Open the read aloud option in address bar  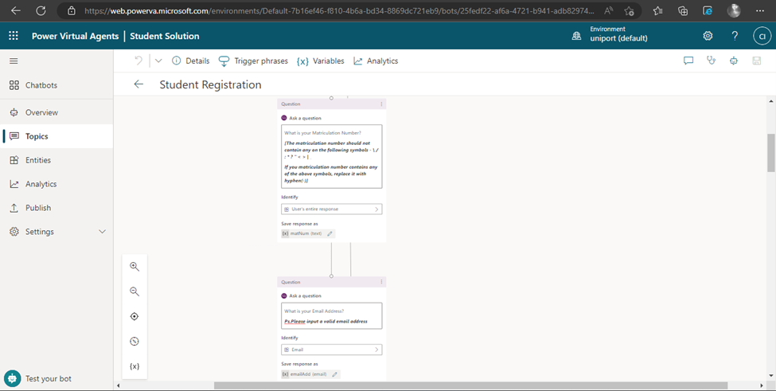[x=609, y=10]
